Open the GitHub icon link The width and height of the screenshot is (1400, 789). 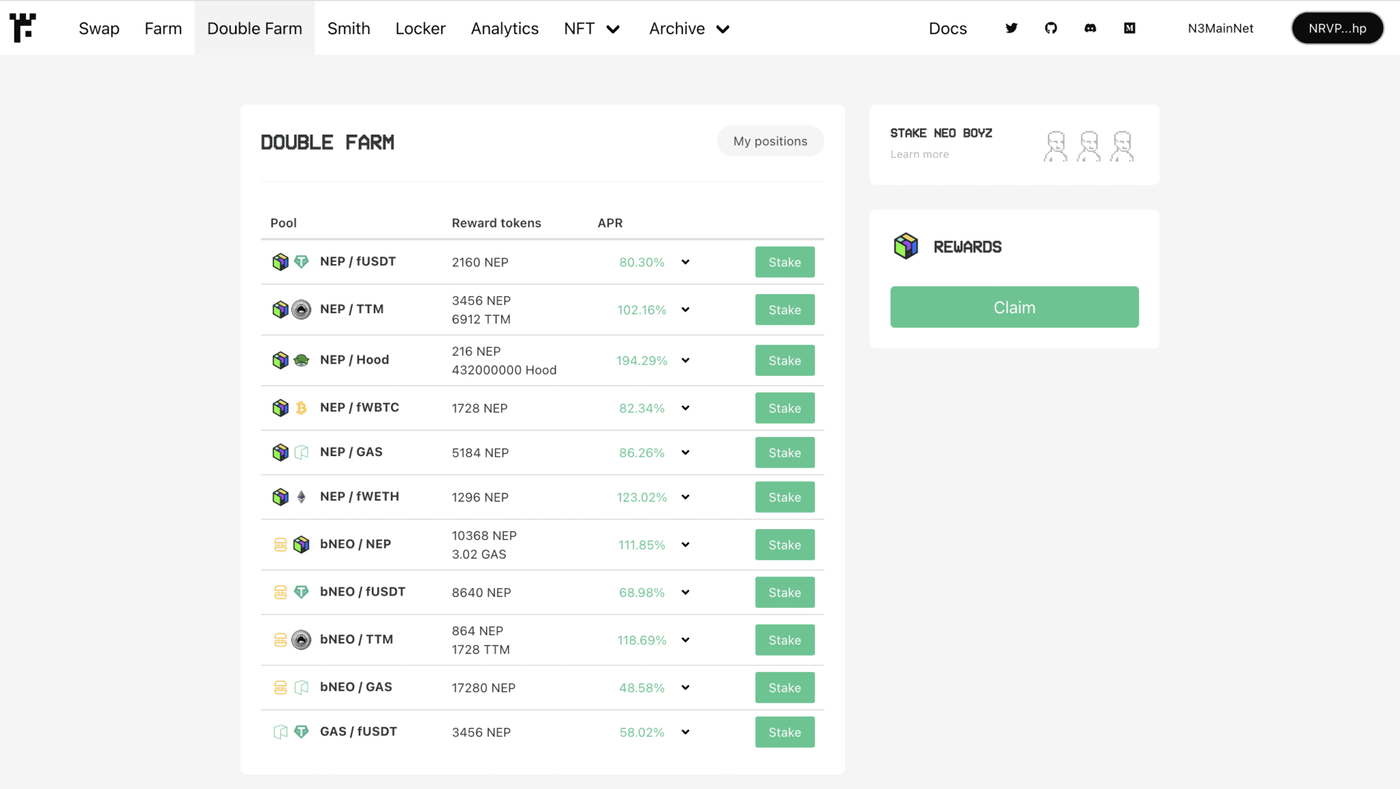(1051, 28)
